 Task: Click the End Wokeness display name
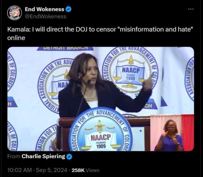[45, 9]
